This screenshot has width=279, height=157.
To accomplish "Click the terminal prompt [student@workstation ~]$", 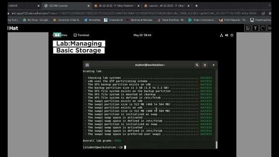I will (103, 147).
